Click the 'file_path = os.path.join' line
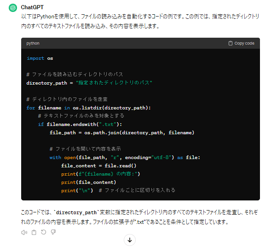Viewport: 277px width, 251px height. tap(122, 132)
